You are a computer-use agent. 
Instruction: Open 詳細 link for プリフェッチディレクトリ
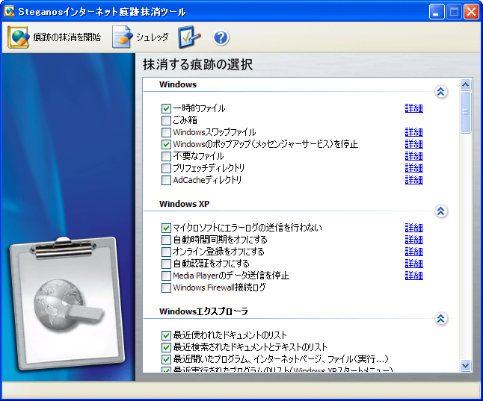413,168
